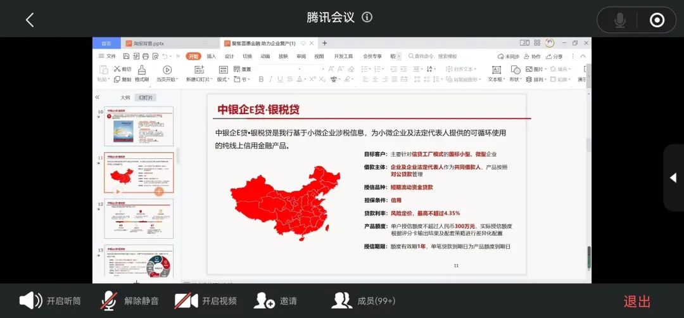The height and width of the screenshot is (318, 684).
Task: Open the 开始 ribbon tab
Action: coord(193,56)
